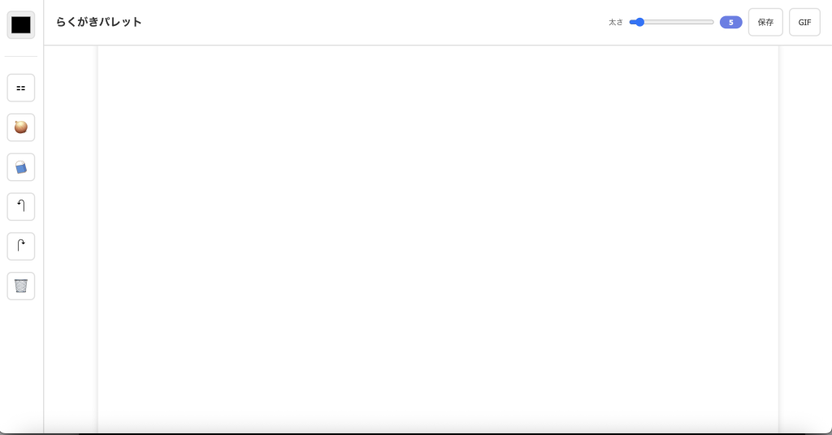Click the 太さ thickness label

[616, 23]
